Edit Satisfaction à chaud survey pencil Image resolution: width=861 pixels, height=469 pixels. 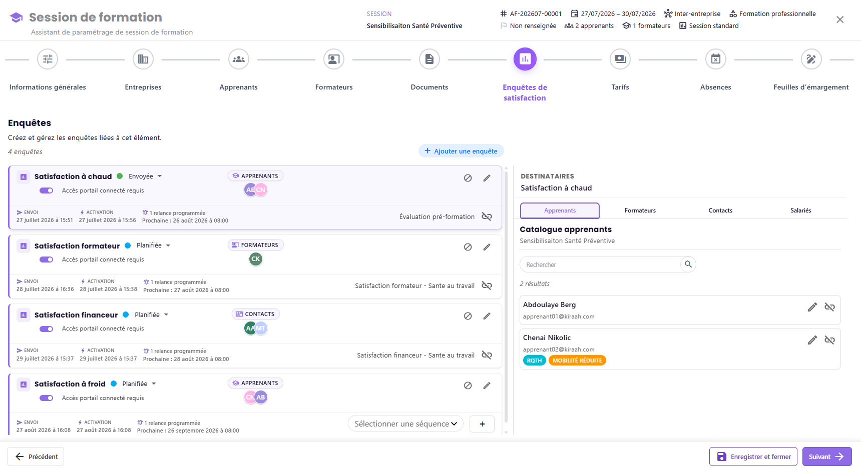click(487, 178)
